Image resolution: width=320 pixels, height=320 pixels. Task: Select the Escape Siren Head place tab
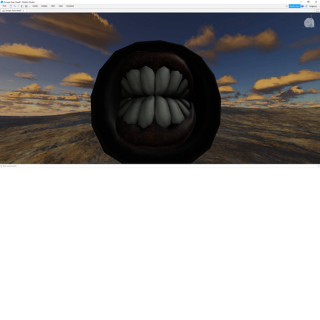pos(13,11)
